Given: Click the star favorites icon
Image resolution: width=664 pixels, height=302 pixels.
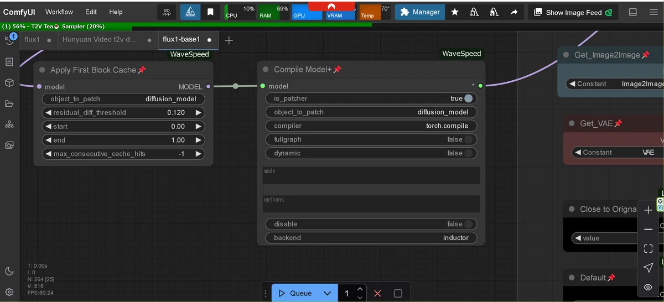Looking at the screenshot, I should 455,12.
